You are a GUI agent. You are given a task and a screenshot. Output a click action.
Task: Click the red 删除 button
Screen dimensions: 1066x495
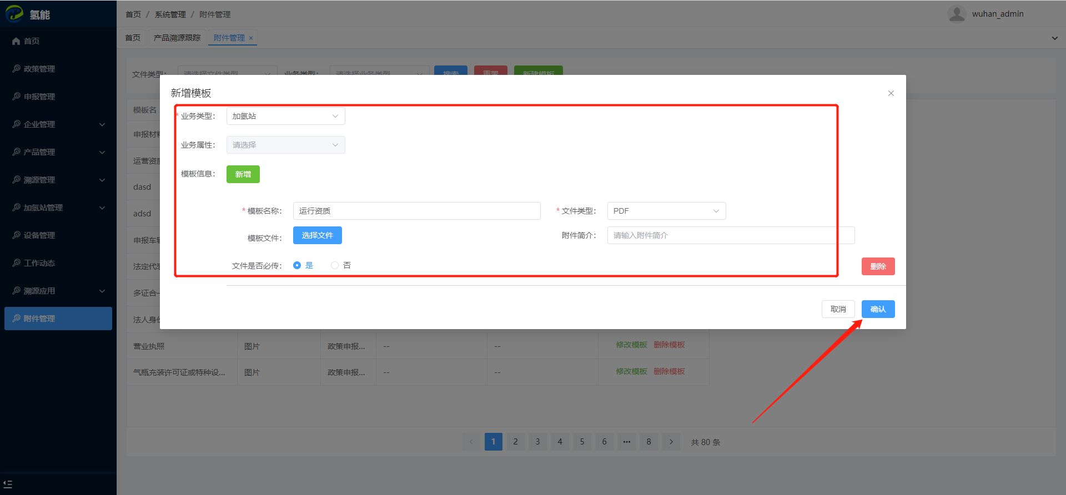pos(878,266)
